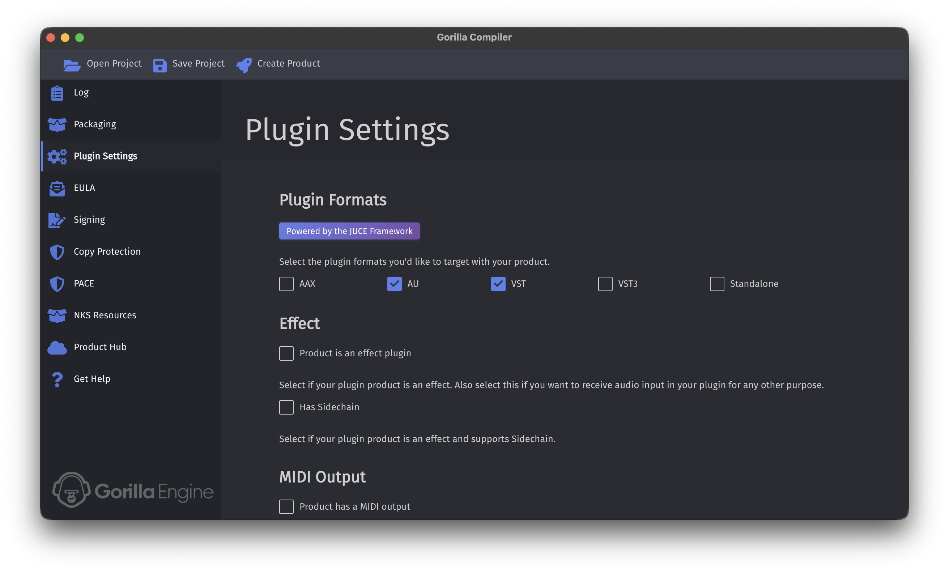Click the Get Help question mark icon
The image size is (949, 573).
coord(57,379)
